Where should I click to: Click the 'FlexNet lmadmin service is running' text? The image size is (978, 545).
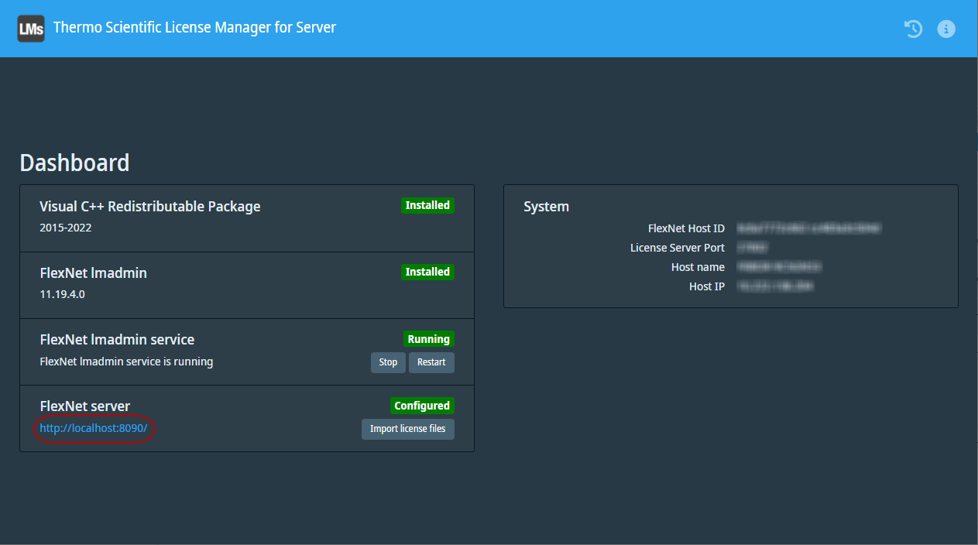tap(126, 362)
